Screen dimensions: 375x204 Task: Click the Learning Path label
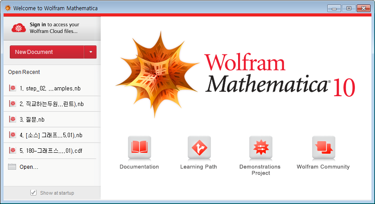198,167
